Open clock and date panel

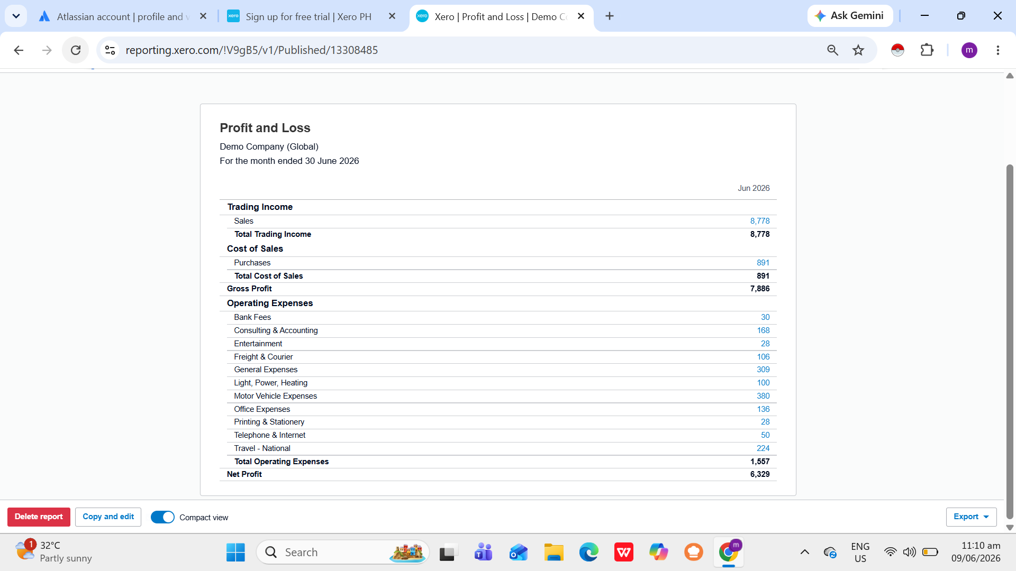pos(976,552)
